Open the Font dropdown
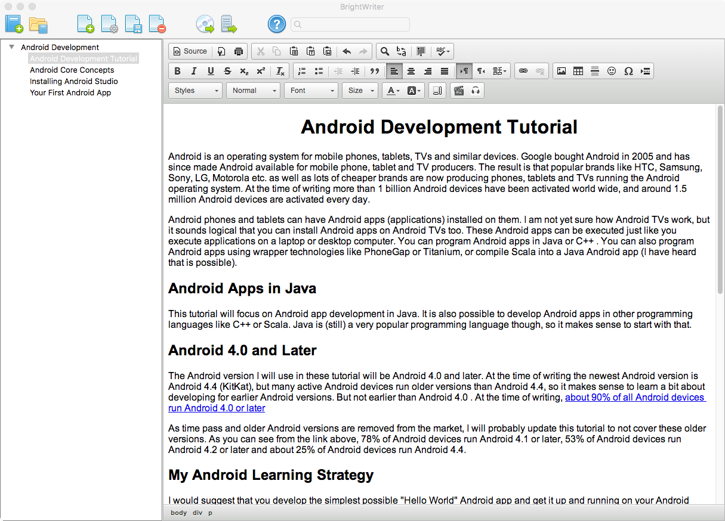The image size is (725, 521). (311, 91)
